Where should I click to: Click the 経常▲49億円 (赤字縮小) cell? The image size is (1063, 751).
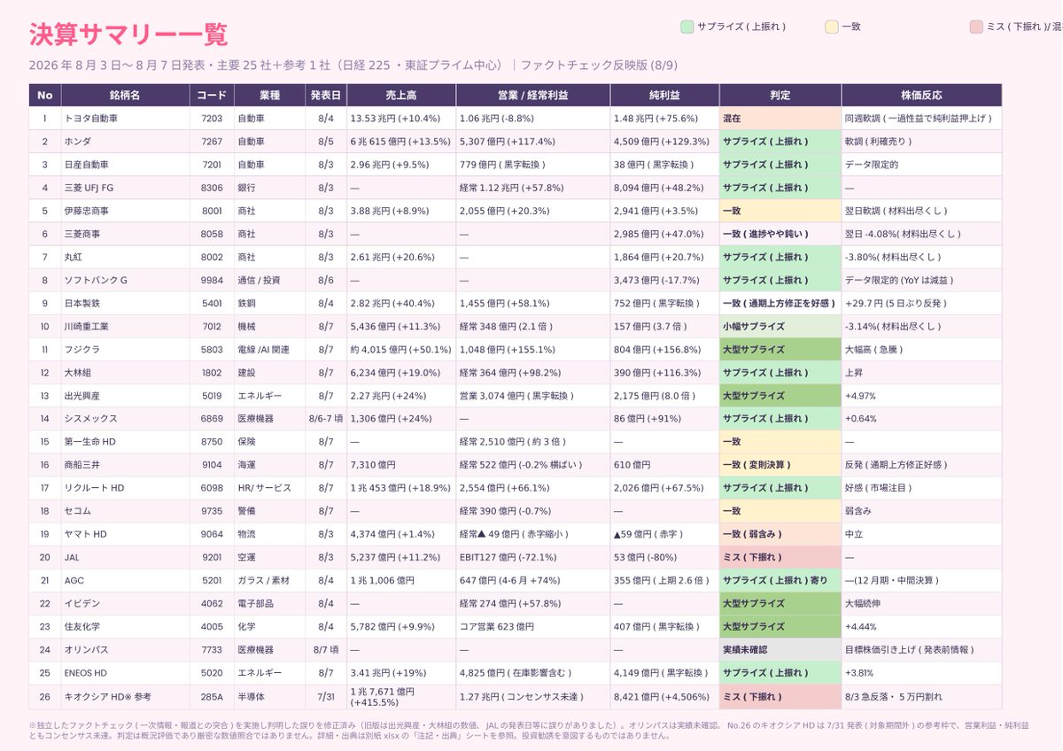point(532,534)
